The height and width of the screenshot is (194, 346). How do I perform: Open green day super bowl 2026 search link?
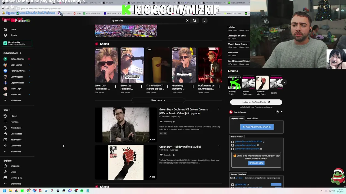pos(248,141)
